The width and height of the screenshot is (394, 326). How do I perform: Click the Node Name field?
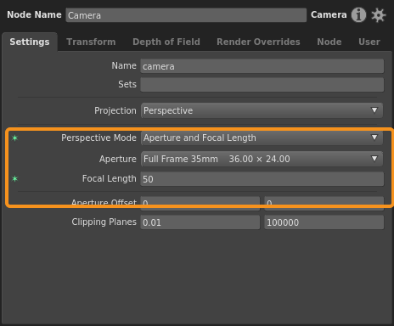pos(186,15)
